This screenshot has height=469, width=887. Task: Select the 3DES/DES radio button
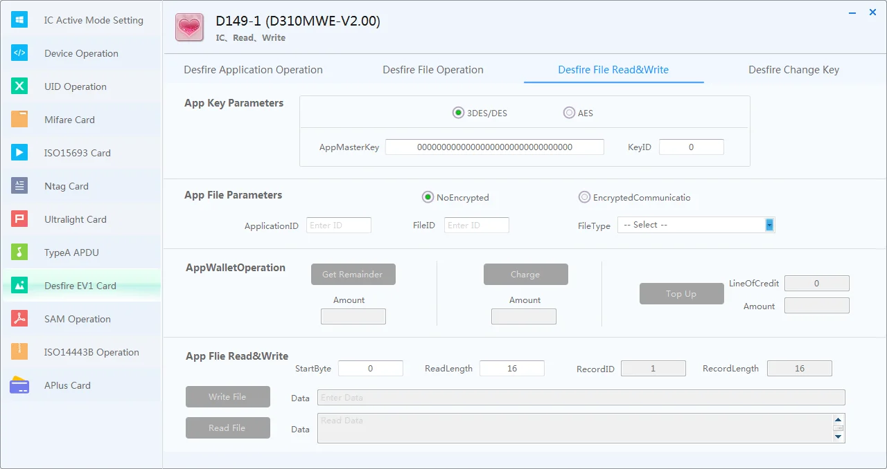(x=458, y=113)
